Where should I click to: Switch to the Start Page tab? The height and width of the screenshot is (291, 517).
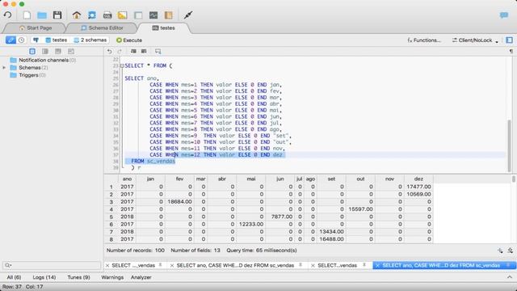[36, 27]
